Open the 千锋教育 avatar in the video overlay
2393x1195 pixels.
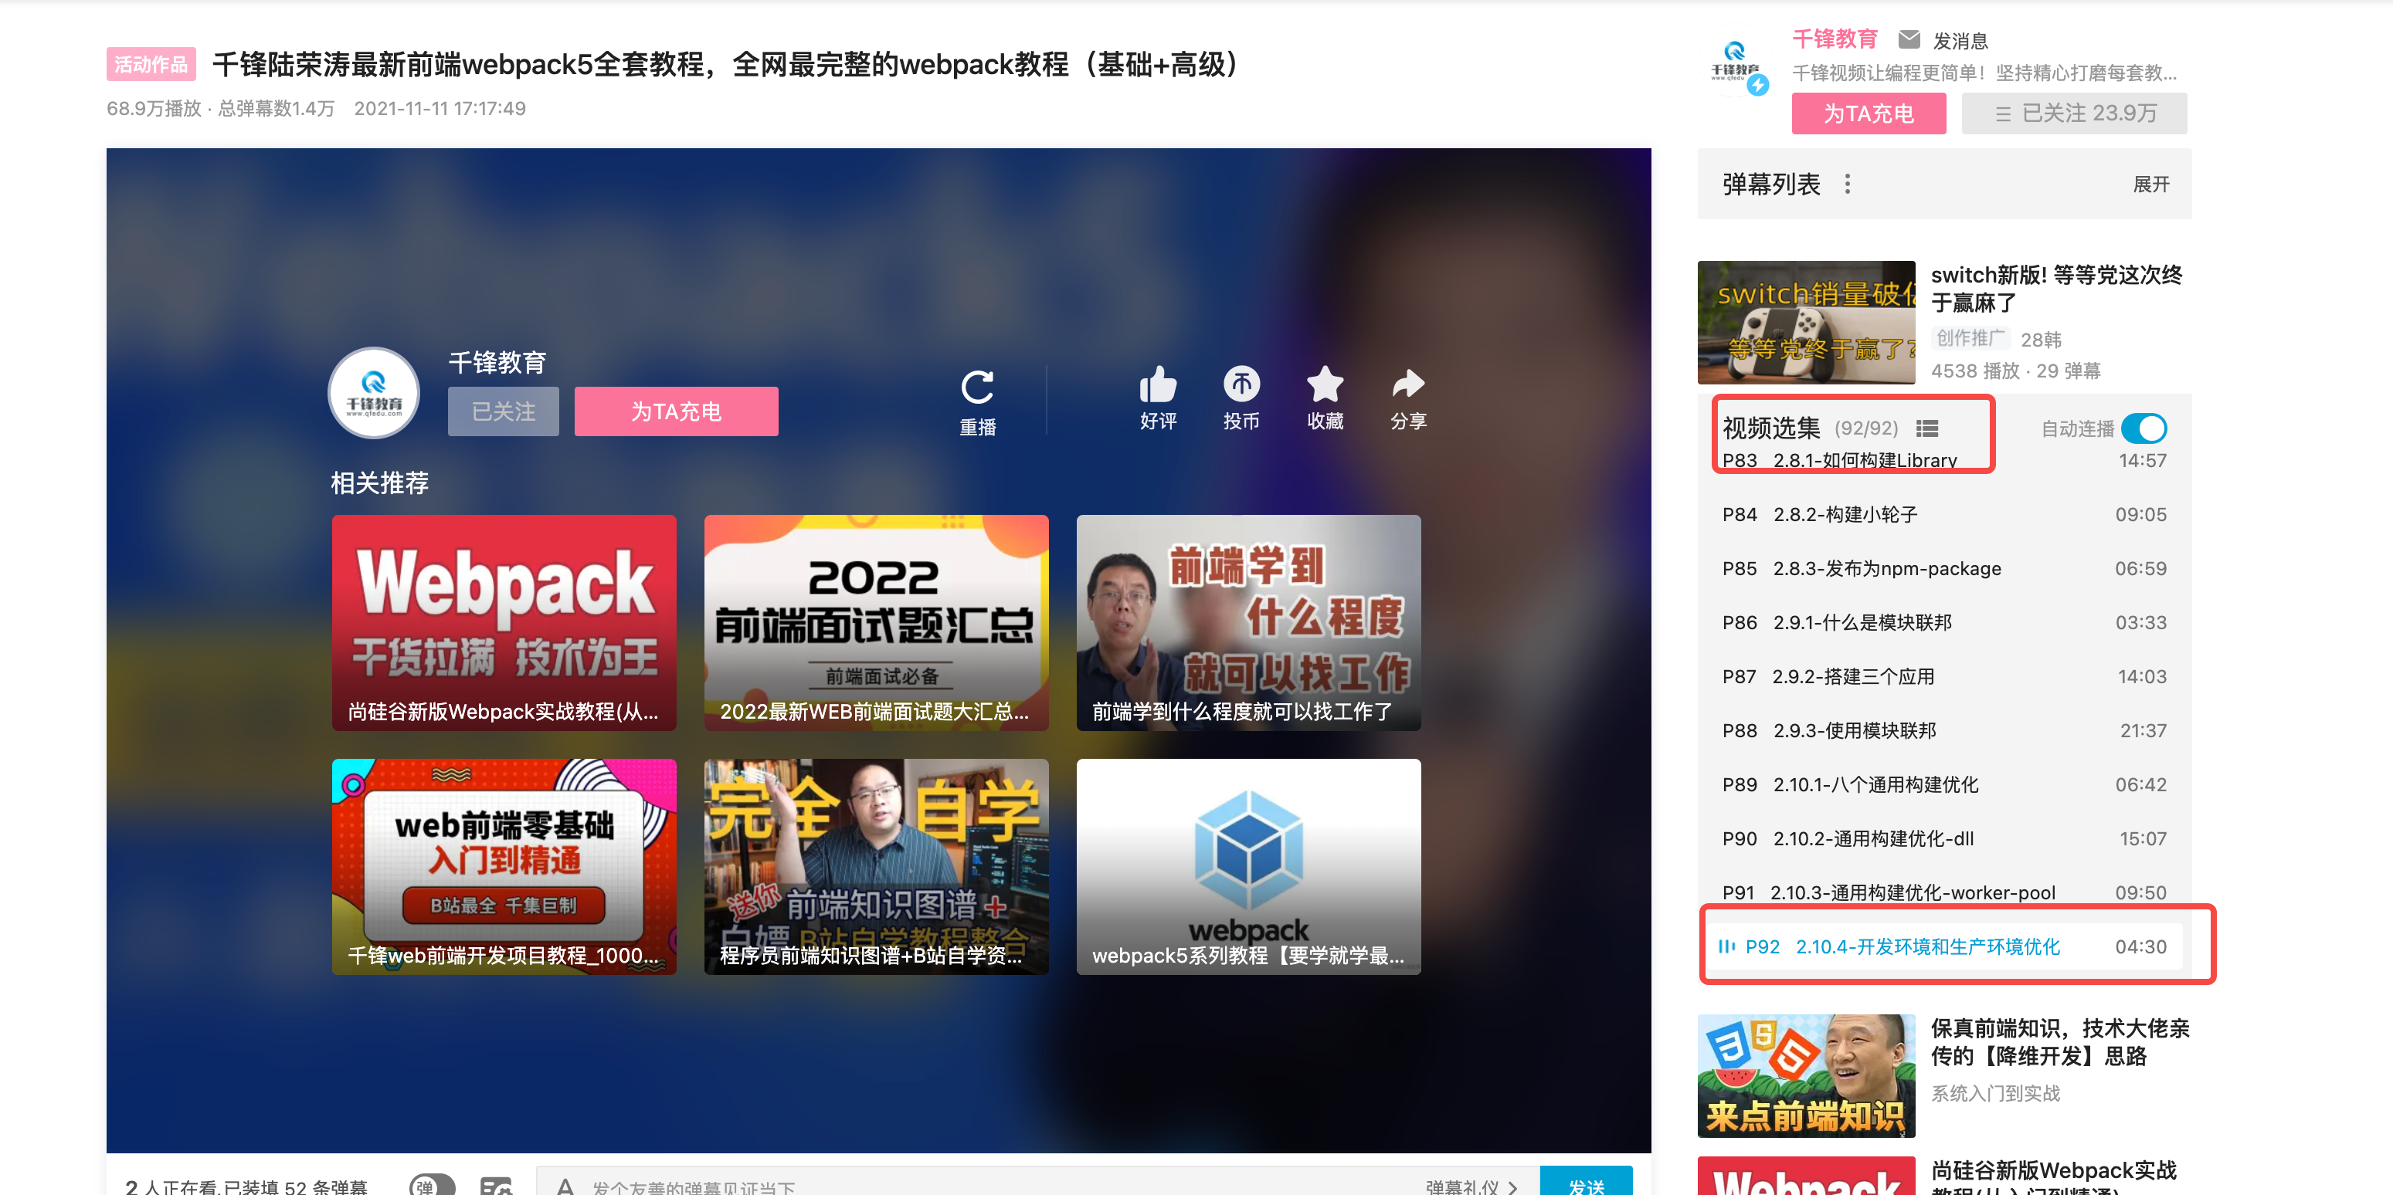pyautogui.click(x=373, y=393)
